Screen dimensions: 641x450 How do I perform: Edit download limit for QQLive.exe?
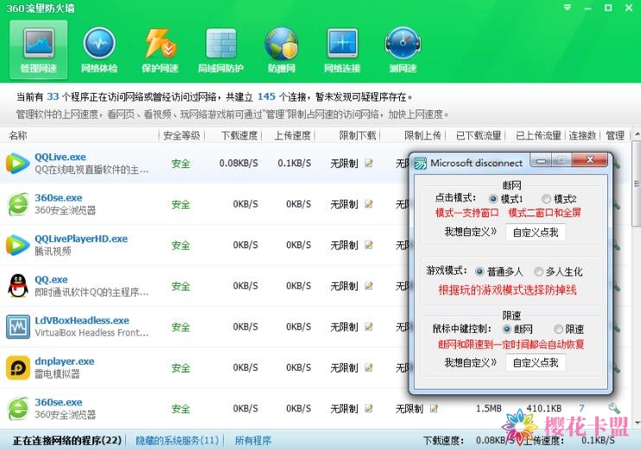(369, 164)
